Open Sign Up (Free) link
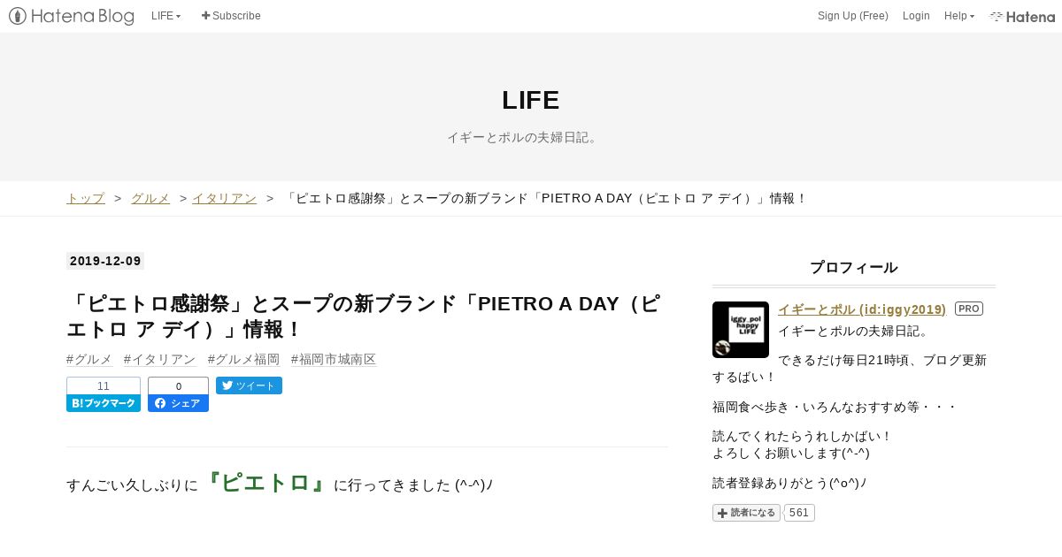 click(853, 16)
